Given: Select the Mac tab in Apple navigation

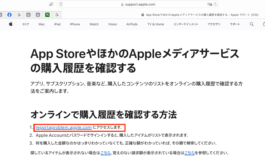Looking at the screenshot, I should 42,24.
